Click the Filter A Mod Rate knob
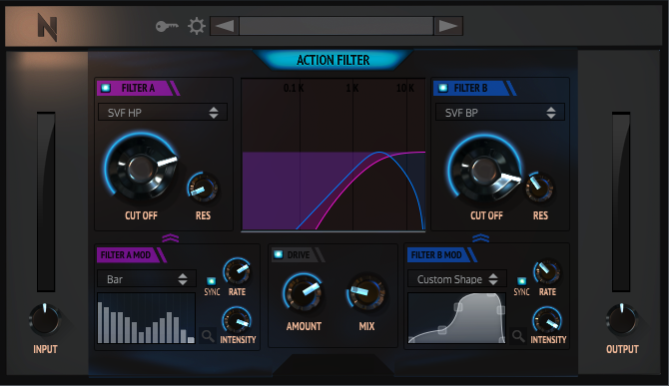The image size is (669, 386). click(x=238, y=271)
